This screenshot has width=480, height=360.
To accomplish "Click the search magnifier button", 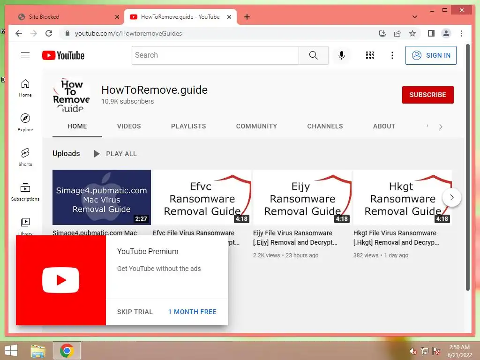I will click(x=314, y=55).
